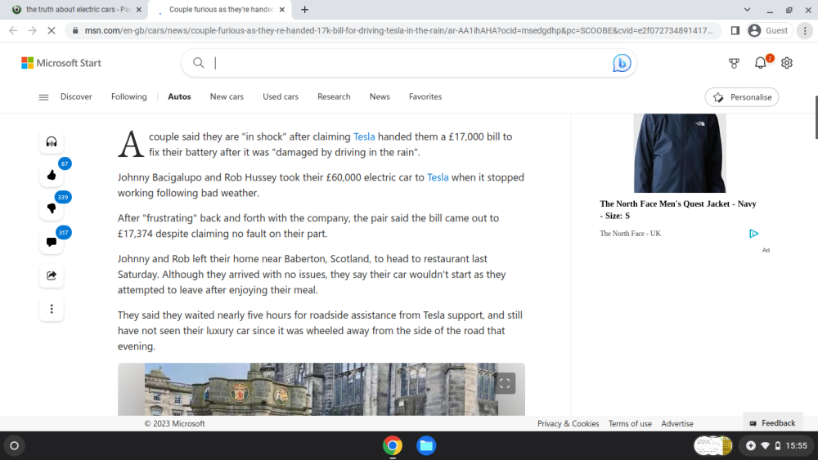Click 'The North Face - UK' advertiser text

[630, 234]
